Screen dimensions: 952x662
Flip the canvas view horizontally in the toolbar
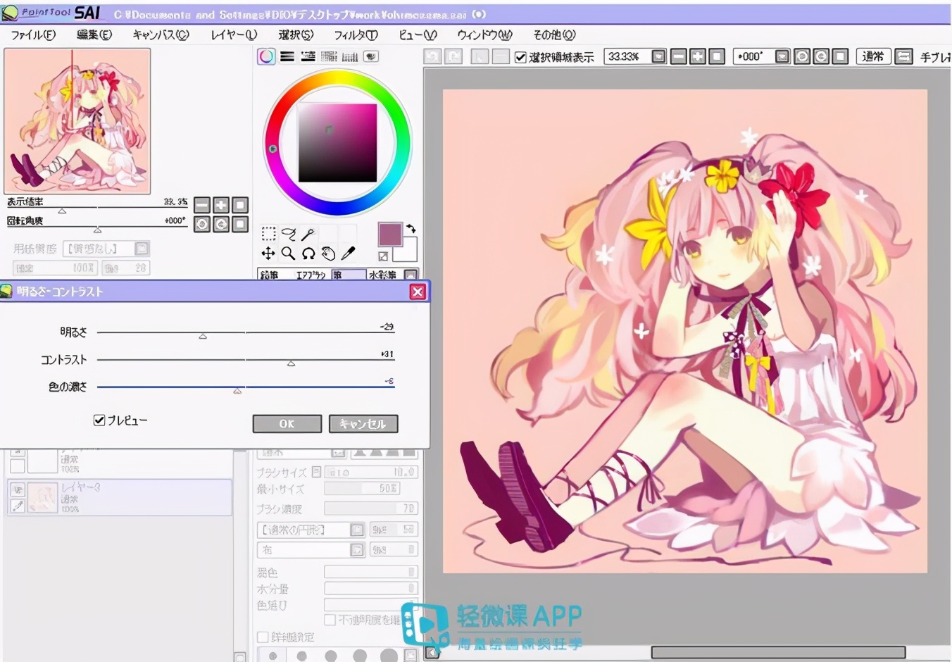coord(905,57)
